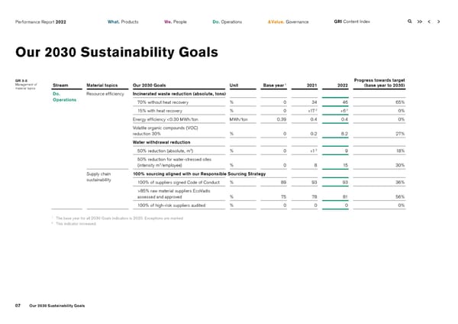This screenshot has height=324, width=458.
Task: Select Volatile organic compounds (VOC) goal
Action: pos(166,131)
